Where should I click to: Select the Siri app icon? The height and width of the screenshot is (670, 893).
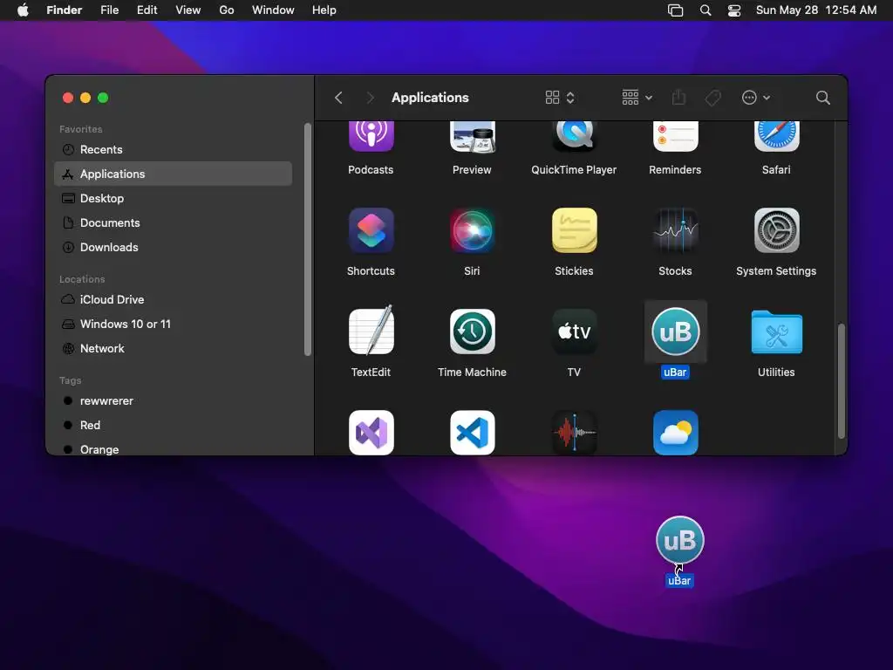(x=472, y=230)
